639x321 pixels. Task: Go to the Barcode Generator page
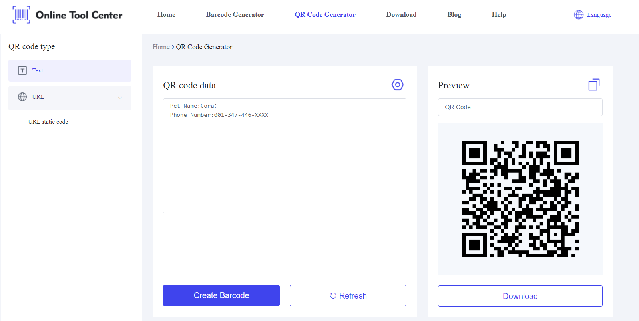235,15
